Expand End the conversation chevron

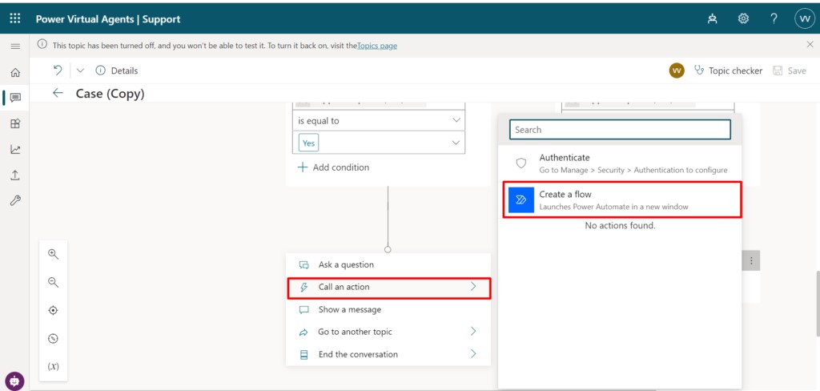click(473, 354)
